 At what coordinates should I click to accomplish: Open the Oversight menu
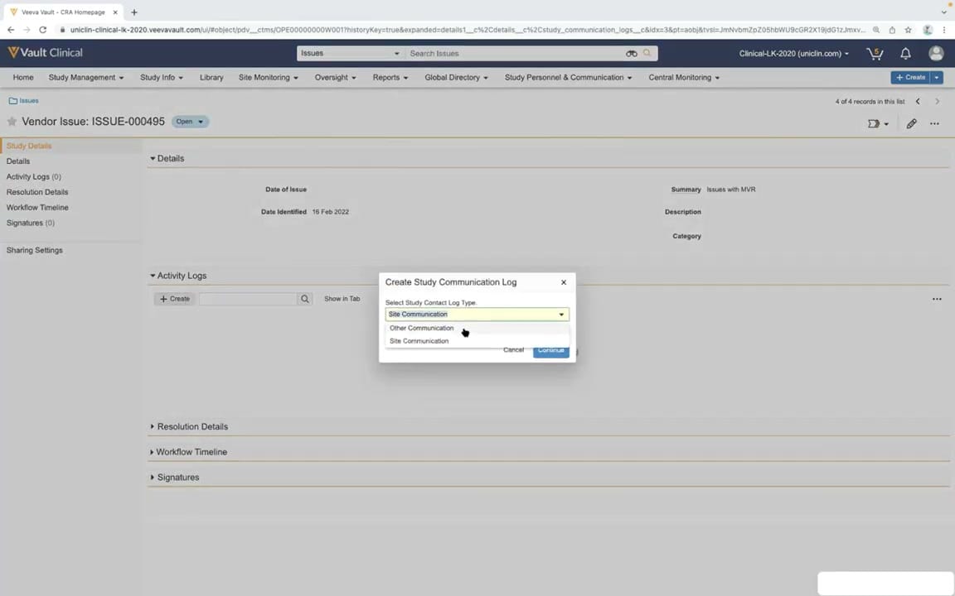[x=335, y=77]
